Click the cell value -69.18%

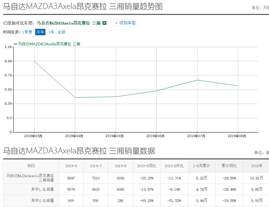point(147,201)
